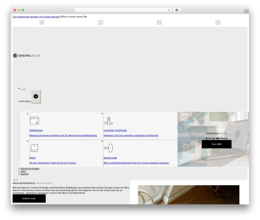Click the browser extension icon beside address bar
Image resolution: width=260 pixels, height=220 pixels.
(177, 10)
